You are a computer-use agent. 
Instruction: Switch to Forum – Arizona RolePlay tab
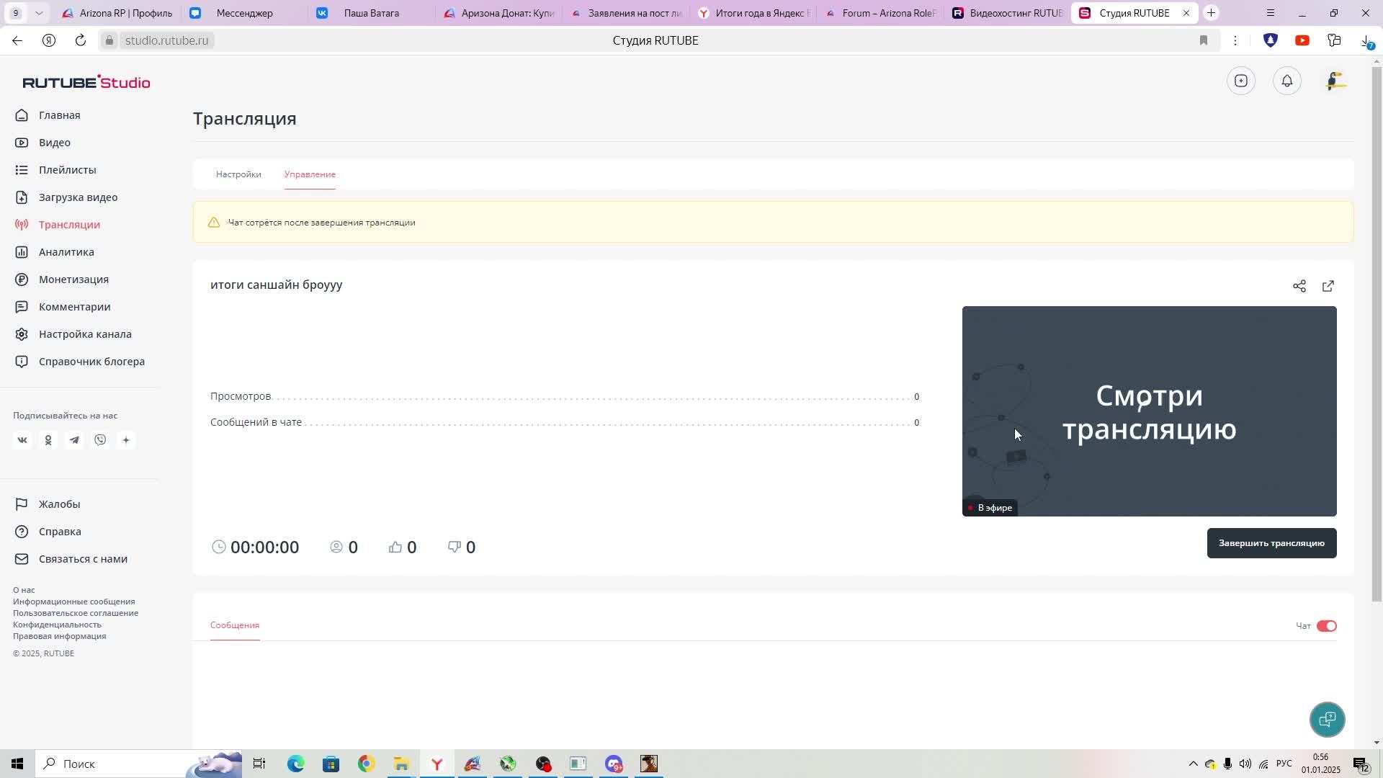tap(880, 13)
